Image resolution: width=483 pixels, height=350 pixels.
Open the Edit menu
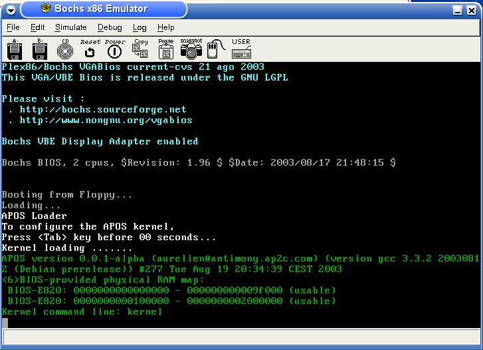tap(37, 27)
